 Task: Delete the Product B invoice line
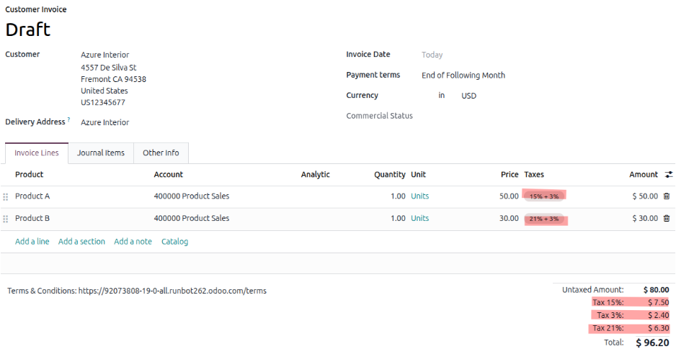[x=666, y=218]
